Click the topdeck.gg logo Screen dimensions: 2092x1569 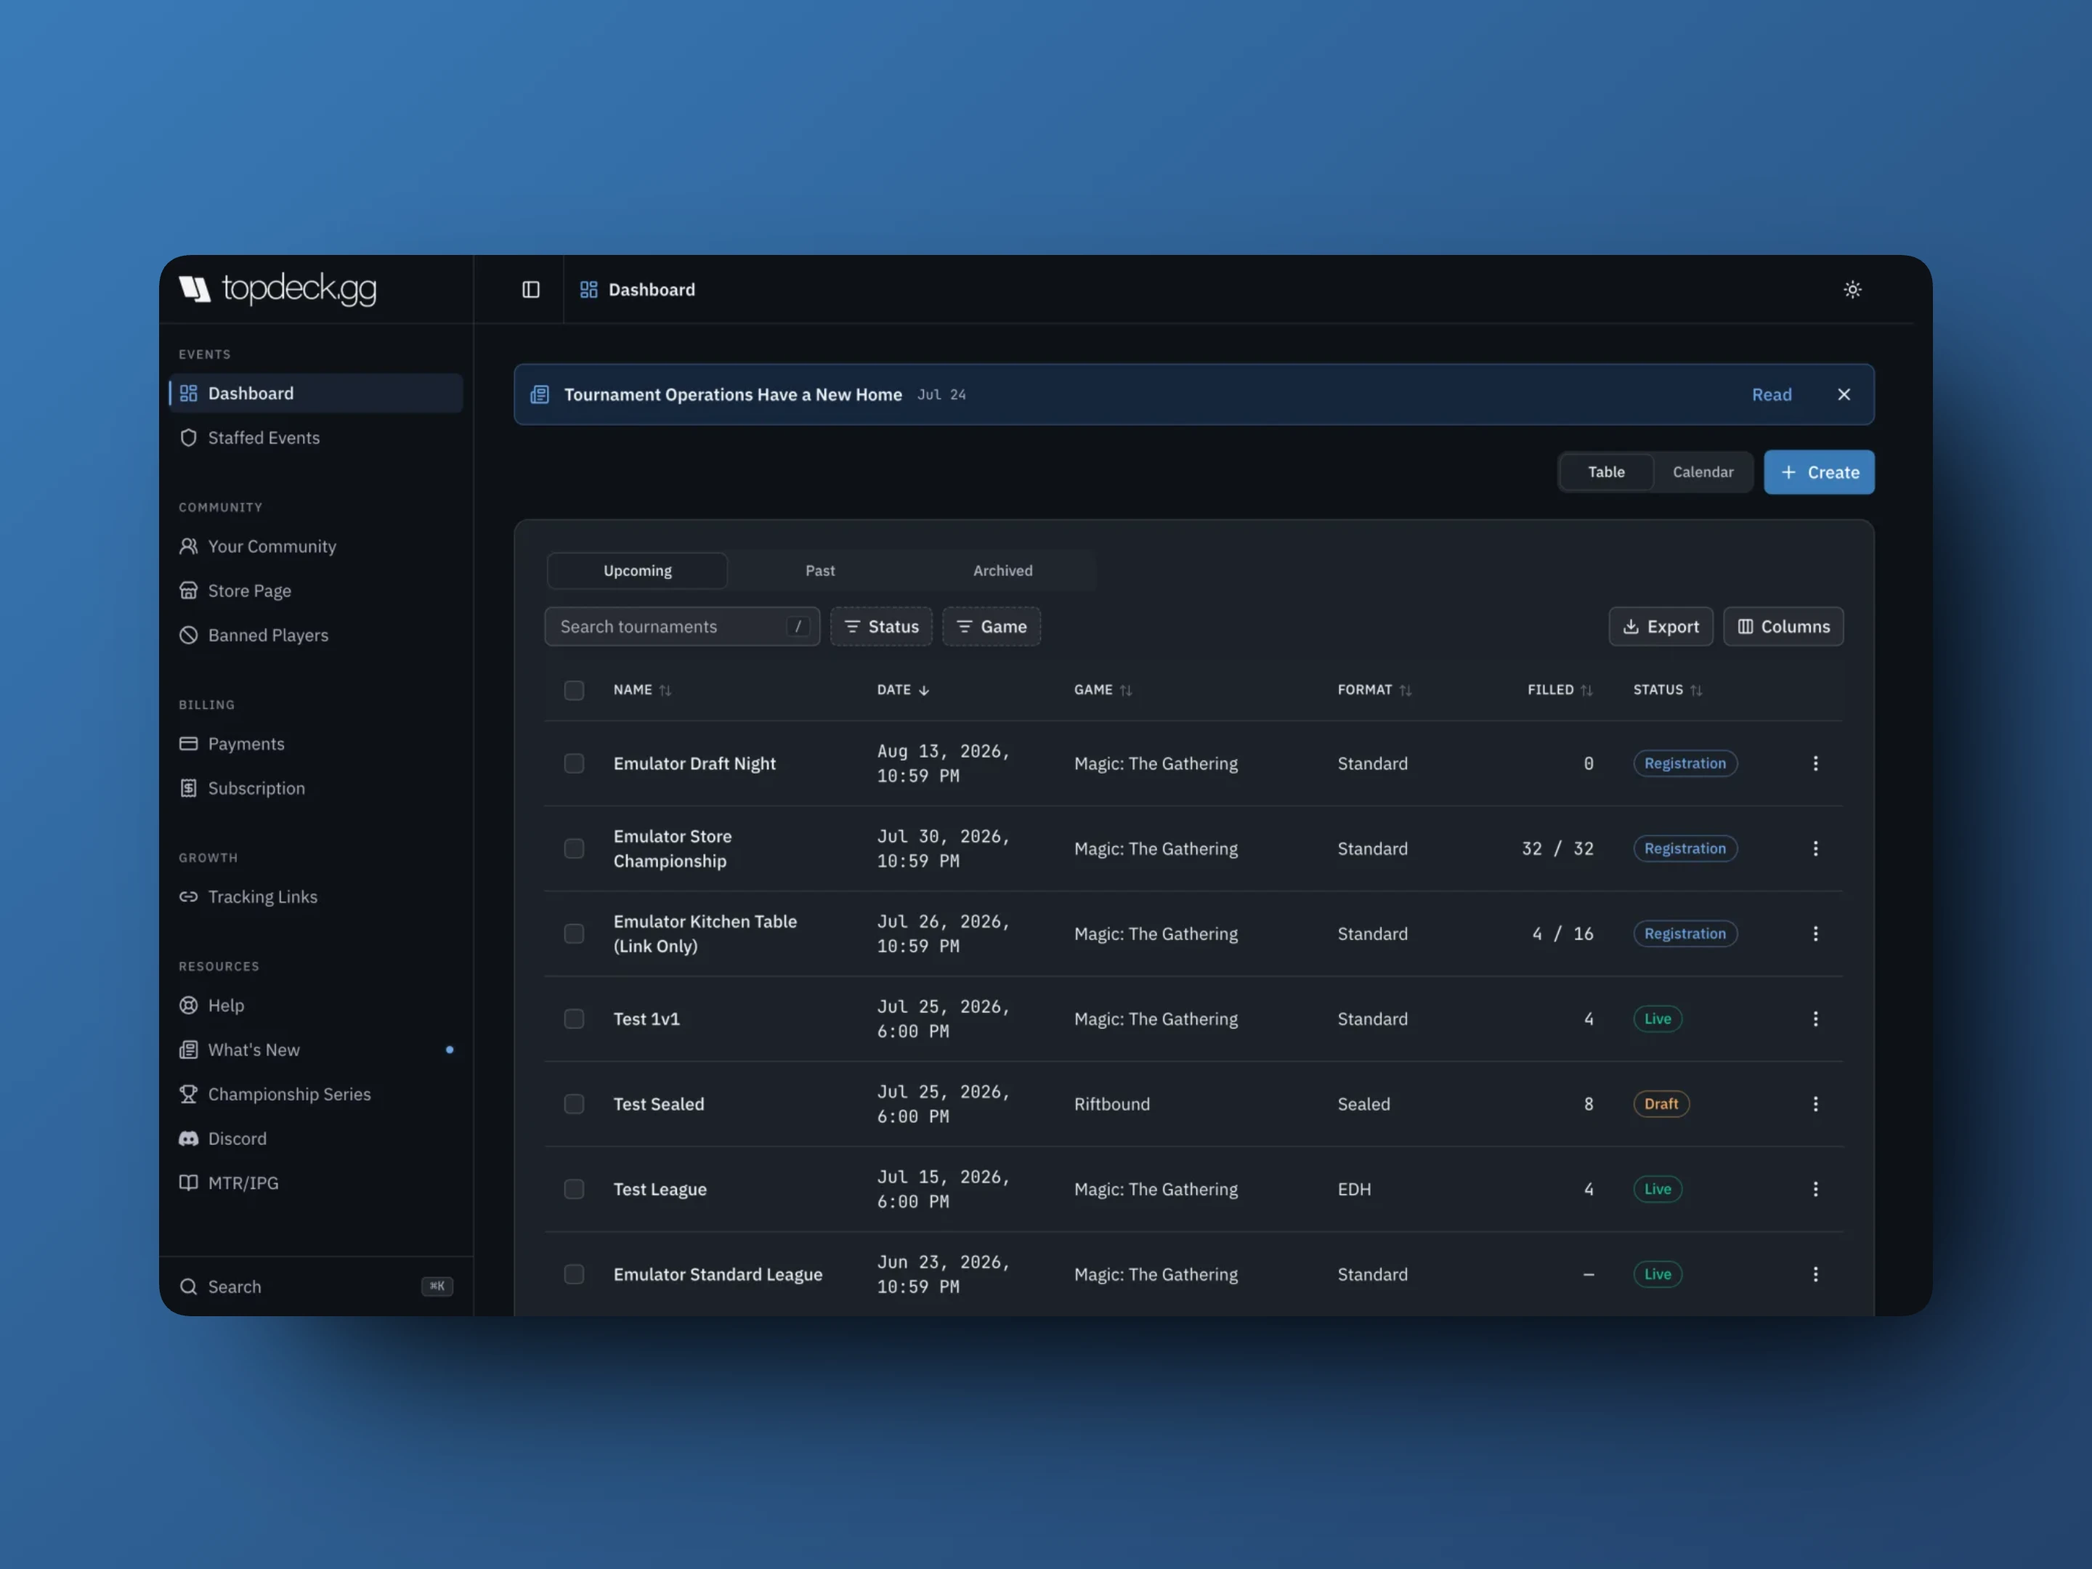click(x=278, y=288)
